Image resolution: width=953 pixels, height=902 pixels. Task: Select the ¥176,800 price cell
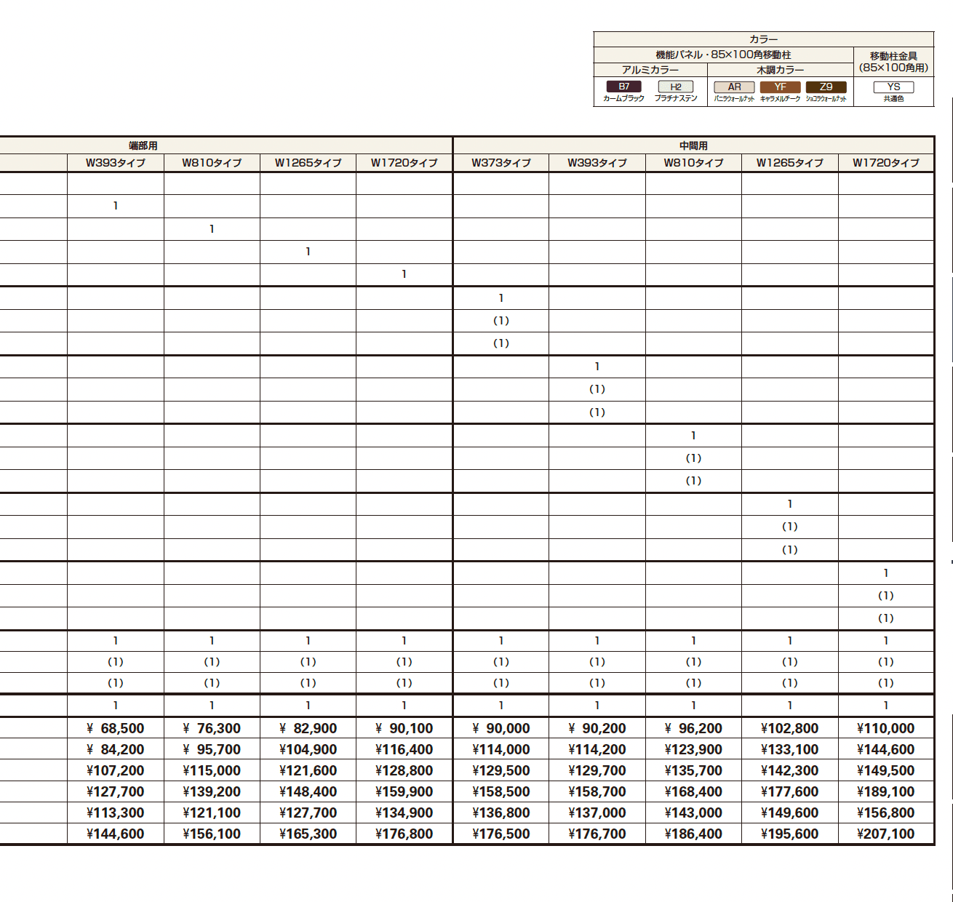pos(404,834)
